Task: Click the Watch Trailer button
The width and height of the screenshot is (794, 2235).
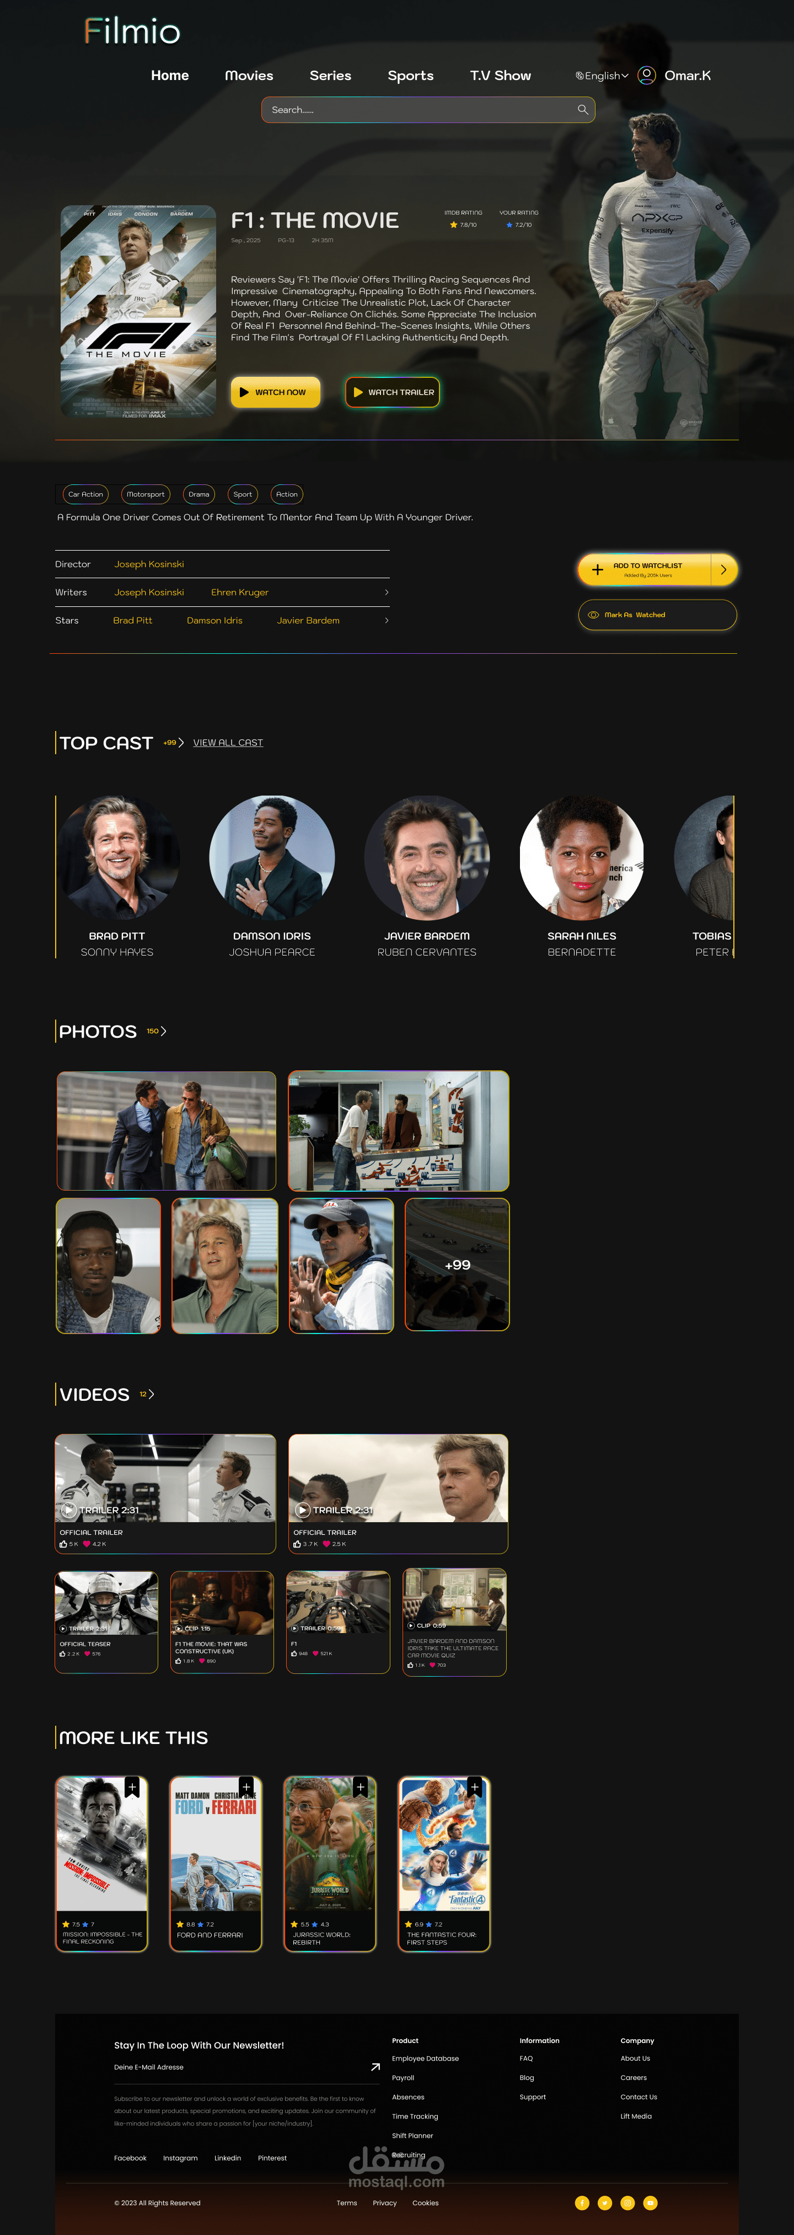Action: pos(393,392)
